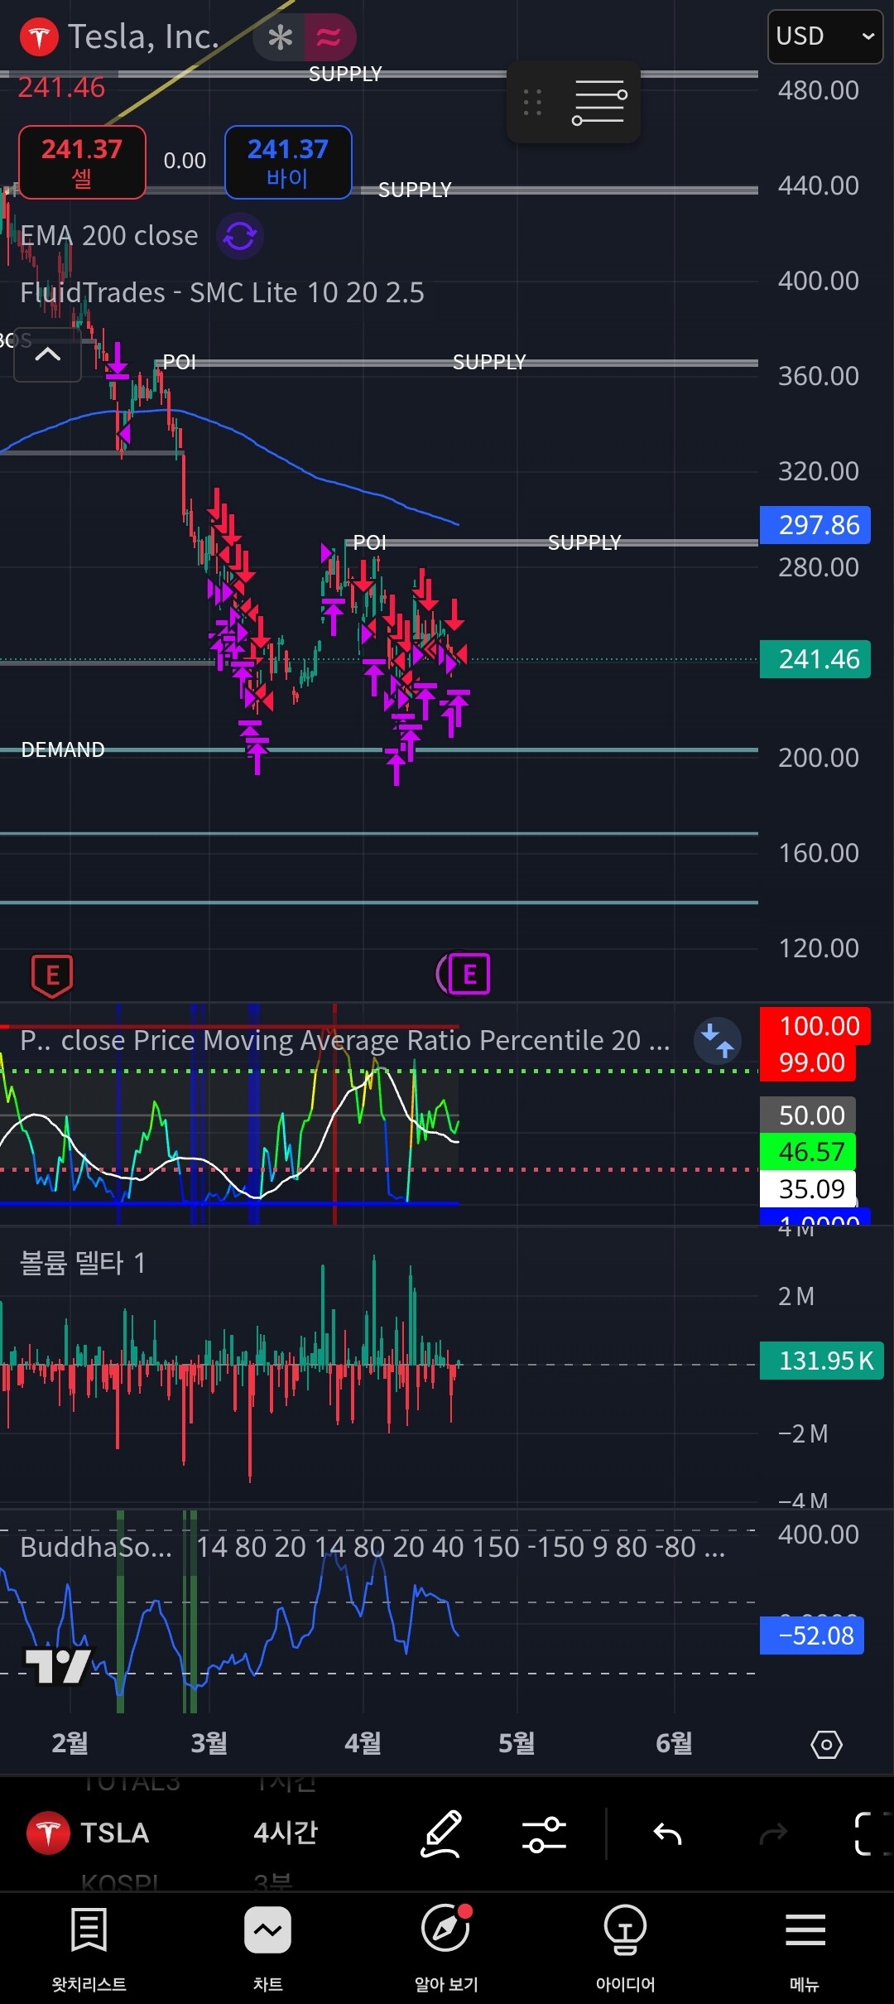The height and width of the screenshot is (2004, 894).
Task: Tap the SUPPLY label near 360.00
Action: click(x=489, y=362)
